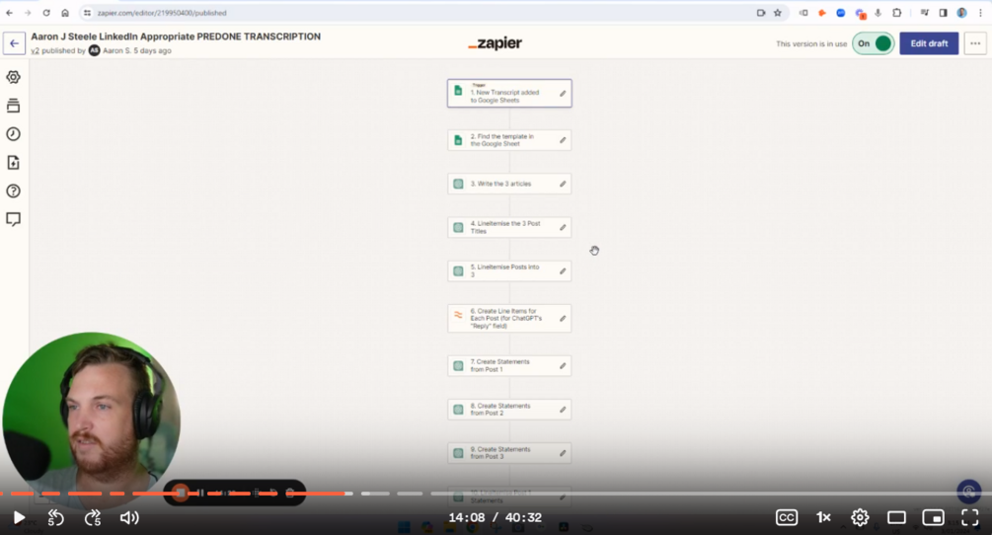Toggle picture-in-picture mode
The height and width of the screenshot is (535, 992).
click(933, 518)
